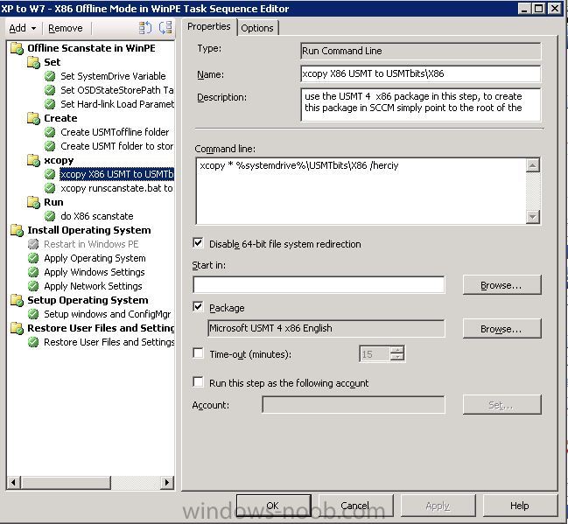Click the Move Up icon in toolbar
Viewport: 568px width, 524px height.
[145, 28]
